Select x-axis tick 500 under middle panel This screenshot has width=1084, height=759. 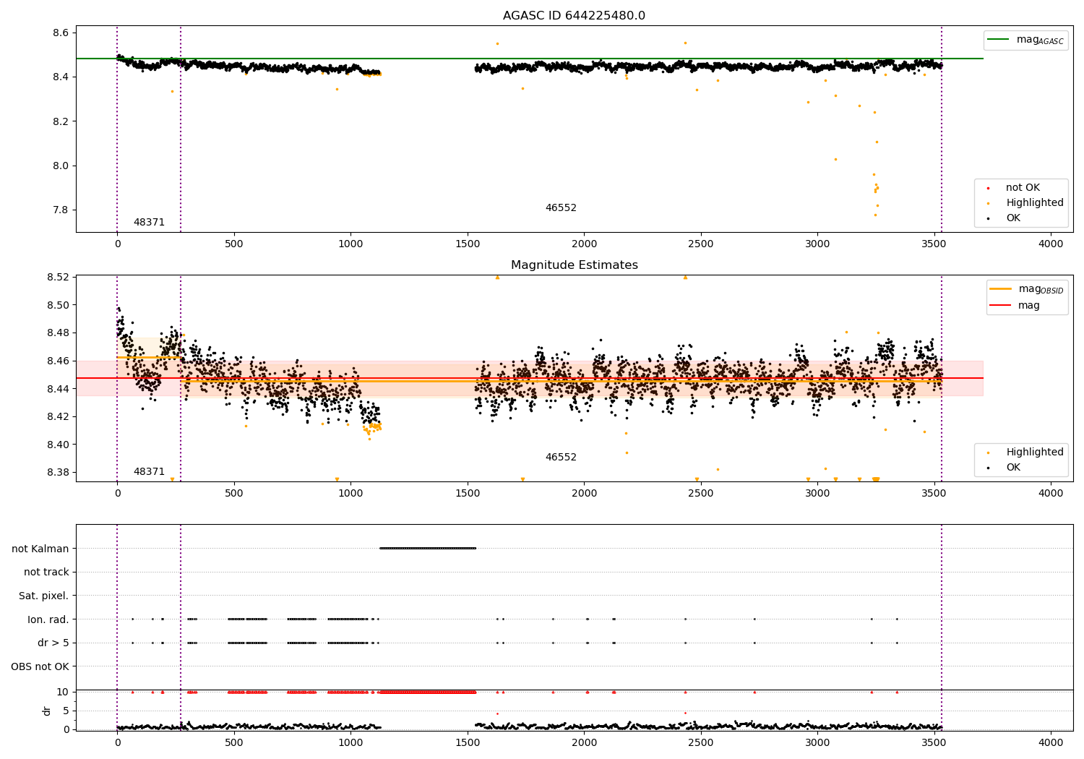(x=234, y=494)
